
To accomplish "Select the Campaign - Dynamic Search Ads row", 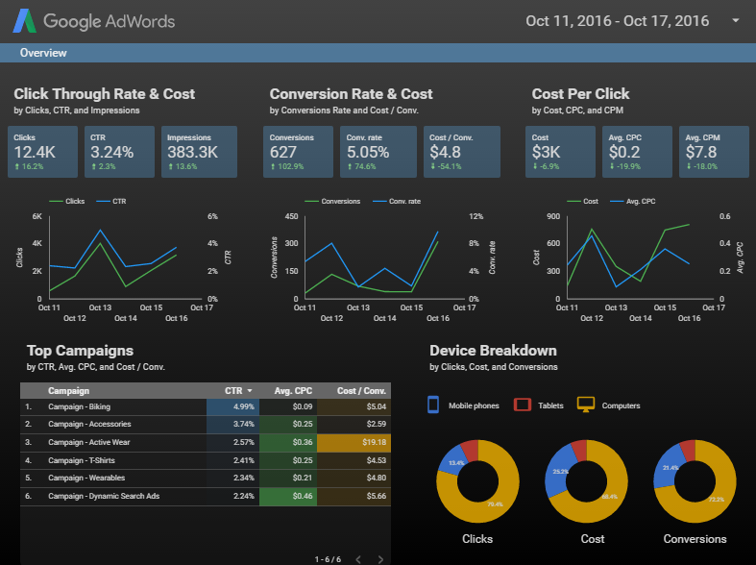I will click(206, 497).
